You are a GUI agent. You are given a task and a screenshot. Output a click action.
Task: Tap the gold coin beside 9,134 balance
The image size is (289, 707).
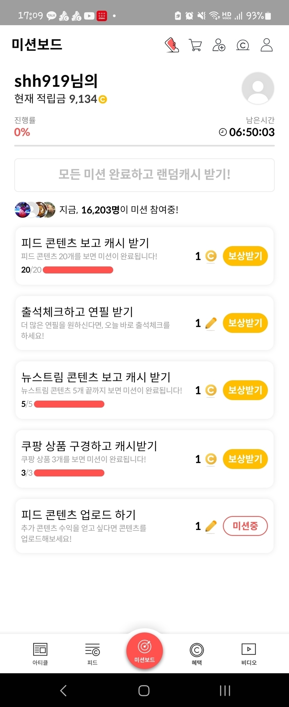[x=103, y=100]
